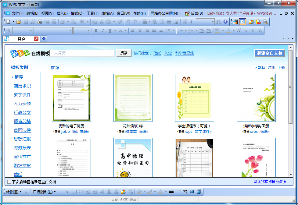Toggle Underline U formatting
The image size is (298, 205).
pyautogui.click(x=110, y=30)
